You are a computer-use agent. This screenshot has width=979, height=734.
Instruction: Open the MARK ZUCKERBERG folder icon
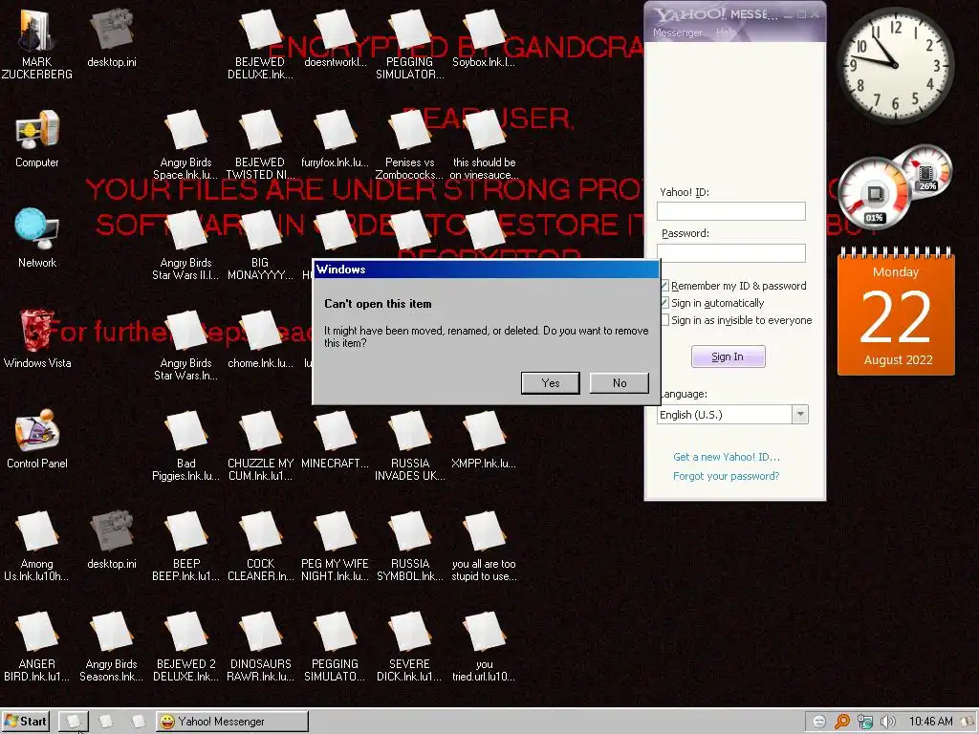(37, 44)
